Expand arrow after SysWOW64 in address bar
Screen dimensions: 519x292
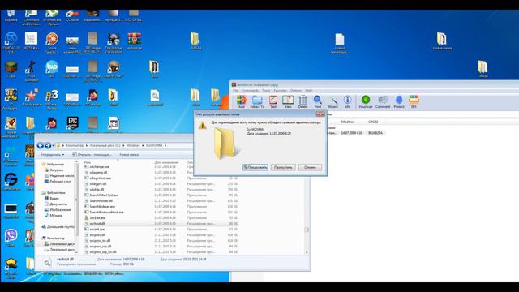pos(165,145)
